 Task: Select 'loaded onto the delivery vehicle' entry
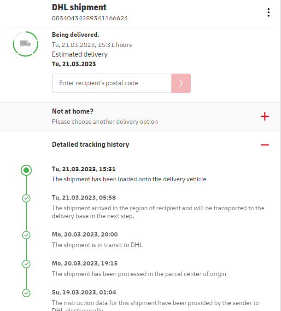coord(129,179)
